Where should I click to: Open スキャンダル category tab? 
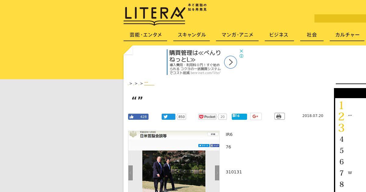192,35
